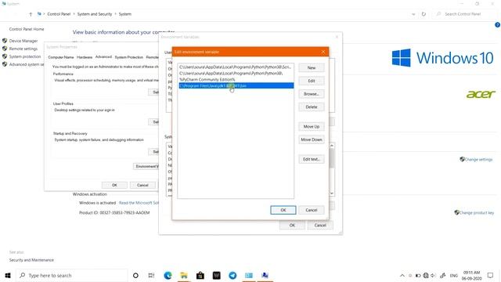The height and width of the screenshot is (282, 501).
Task: Click ENG language indicator
Action: coord(454,275)
